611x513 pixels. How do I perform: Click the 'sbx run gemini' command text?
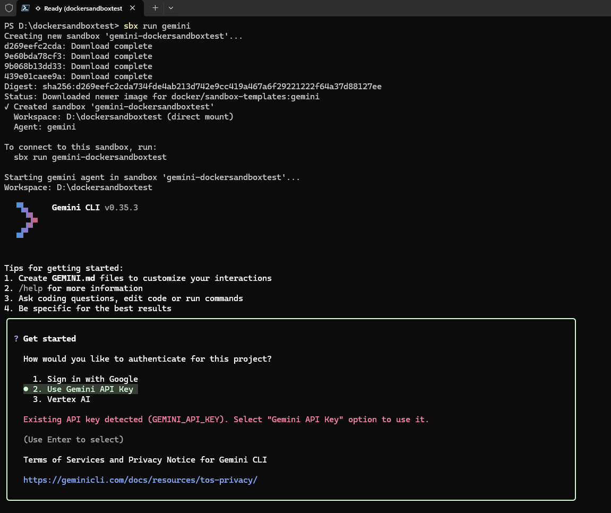[157, 25]
